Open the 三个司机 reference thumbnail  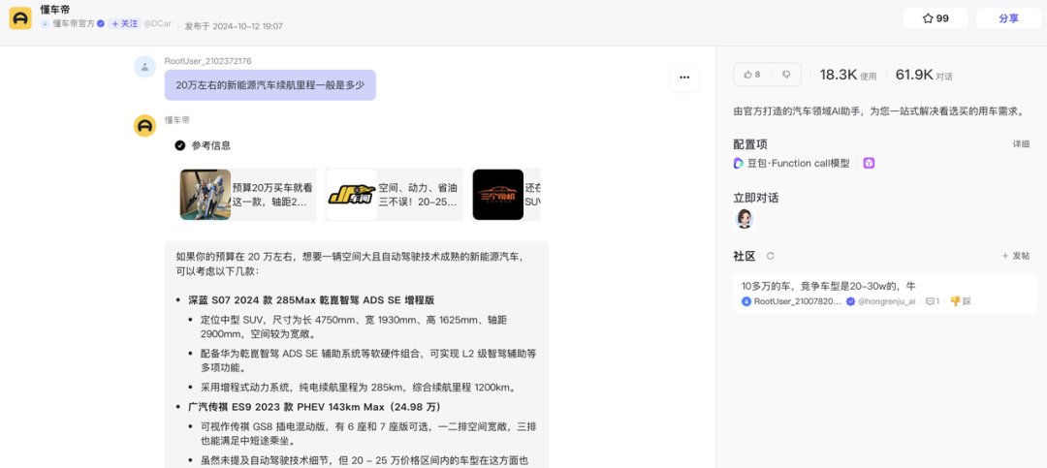[x=498, y=195]
